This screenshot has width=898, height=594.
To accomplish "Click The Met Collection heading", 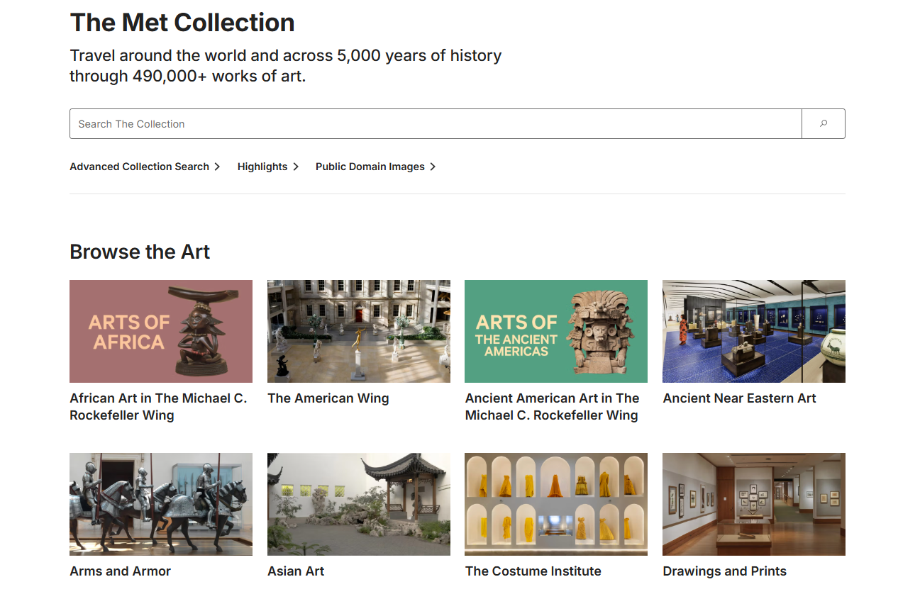I will click(x=182, y=23).
